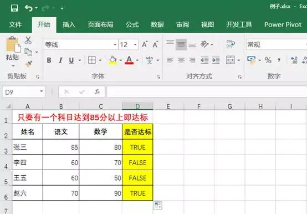Open the Borders dropdown arrow

pos(100,60)
